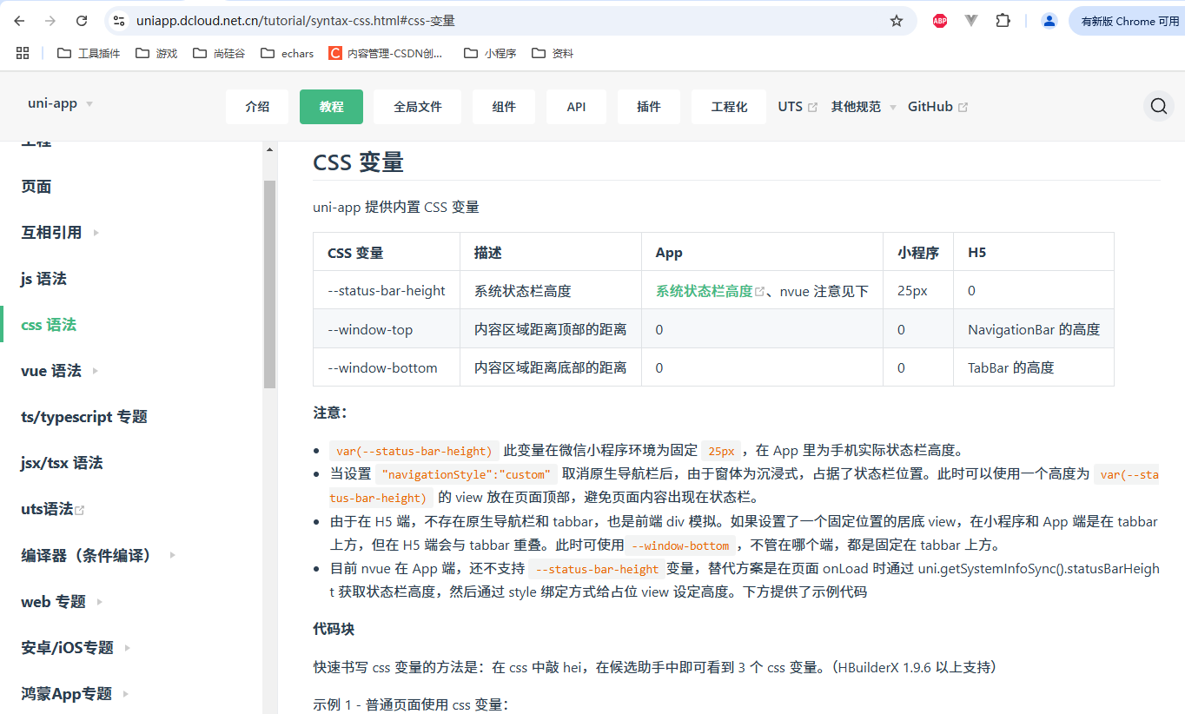The height and width of the screenshot is (714, 1185).
Task: Open jsx/tsx 语法 in sidebar
Action: (x=62, y=463)
